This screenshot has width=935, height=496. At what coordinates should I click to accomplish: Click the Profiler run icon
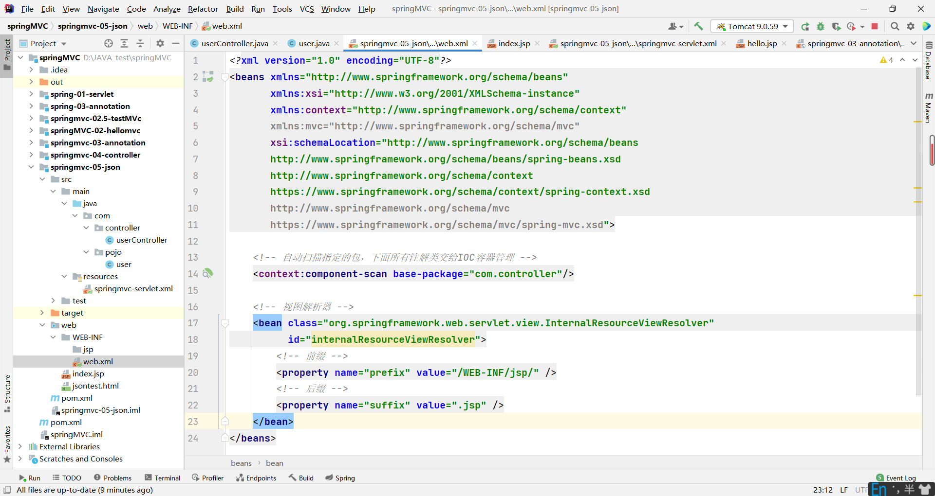tap(851, 26)
